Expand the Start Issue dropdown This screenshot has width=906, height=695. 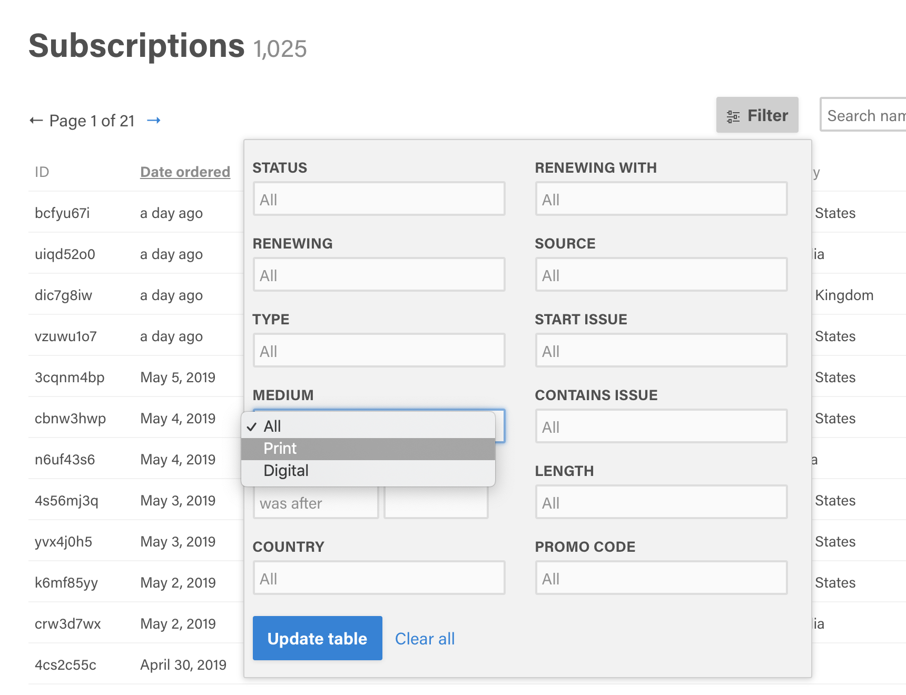[x=661, y=351]
